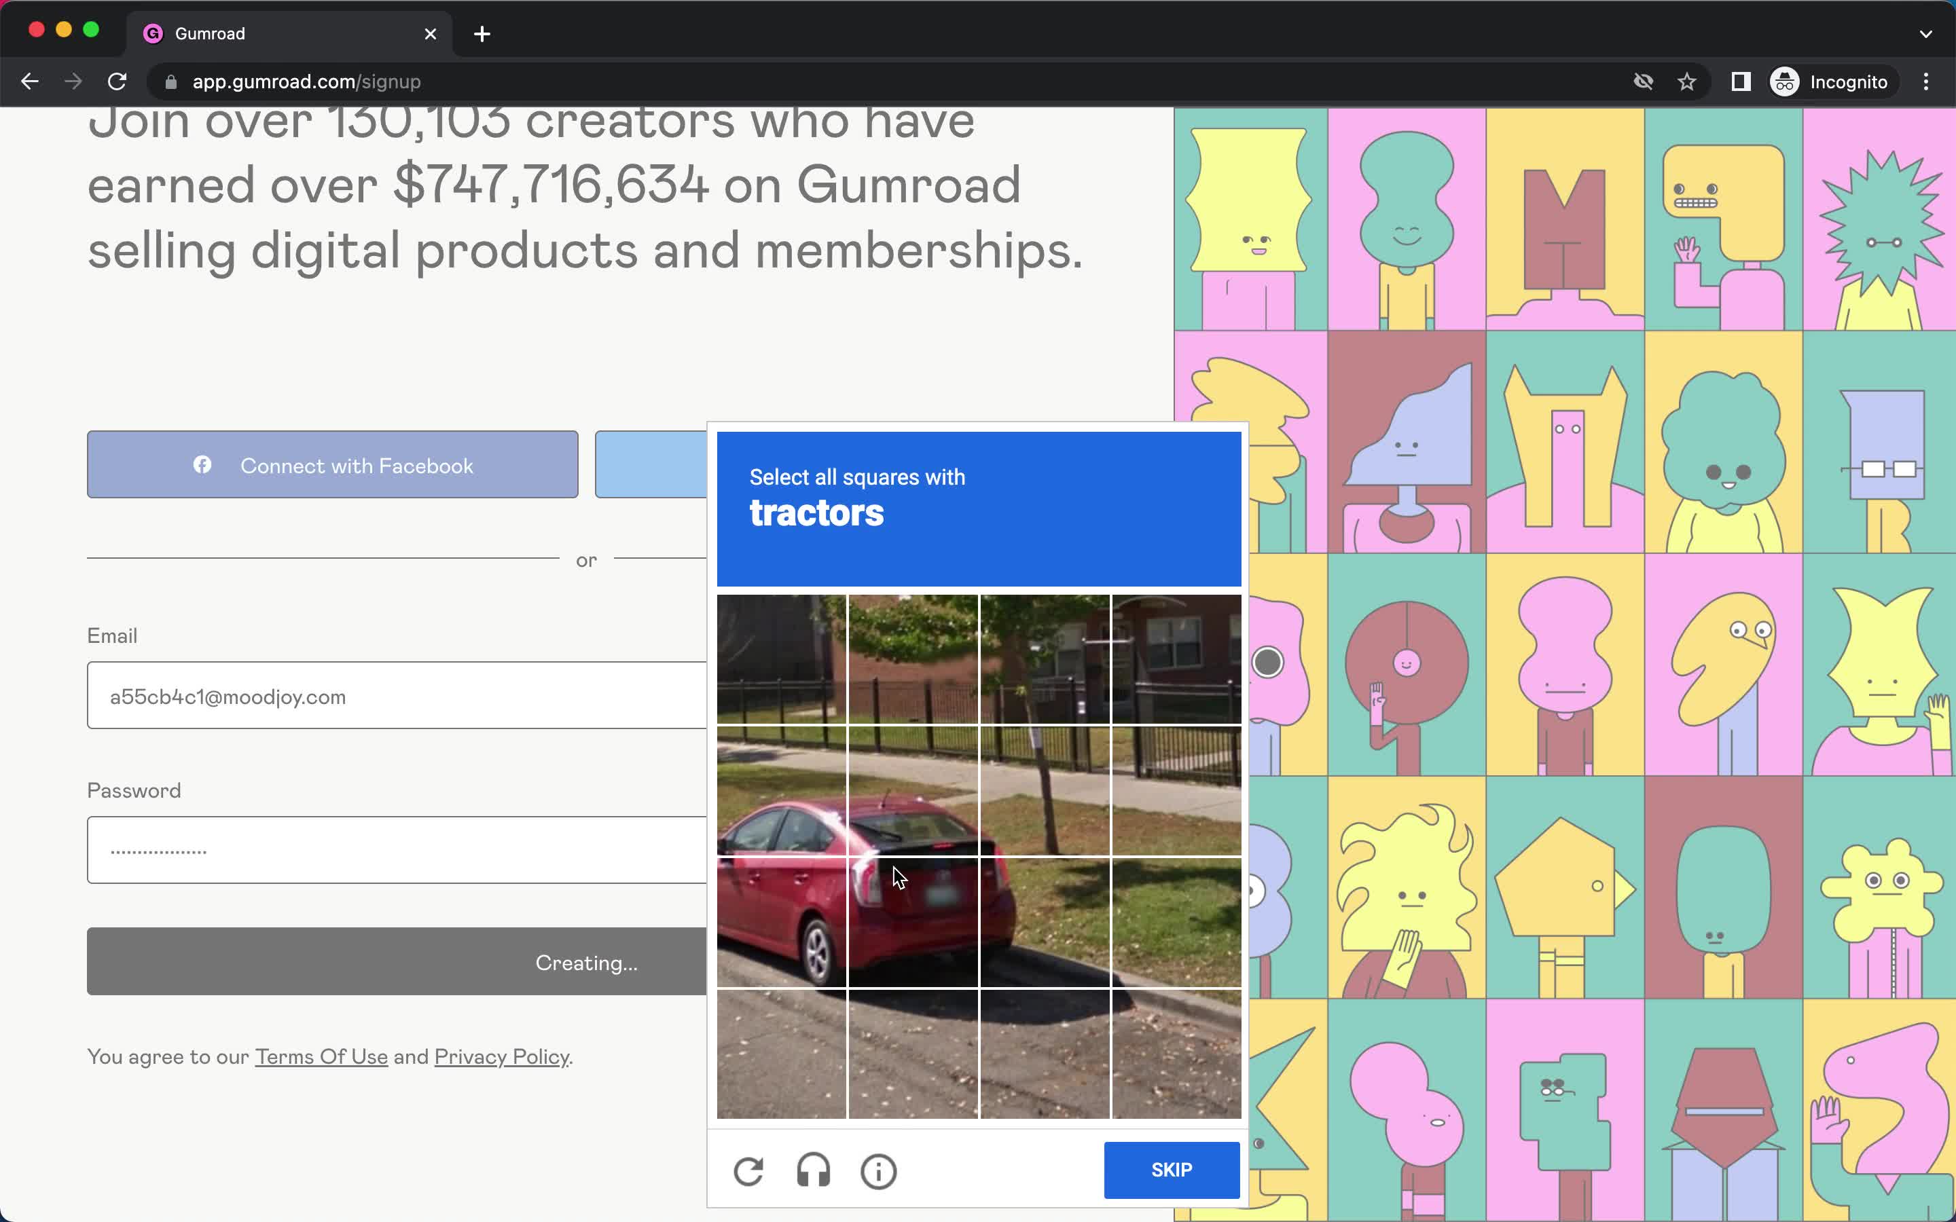Select the Gumroad tab
The height and width of the screenshot is (1222, 1956).
click(289, 34)
